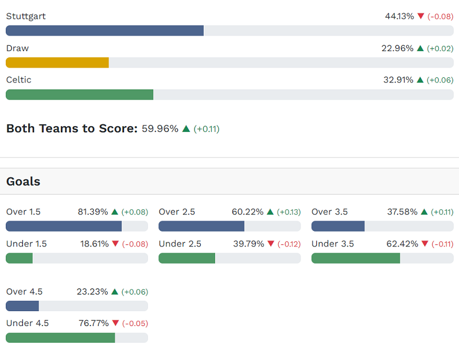The width and height of the screenshot is (459, 349).
Task: Click the Under 3.5 green progress bar
Action: click(x=356, y=258)
